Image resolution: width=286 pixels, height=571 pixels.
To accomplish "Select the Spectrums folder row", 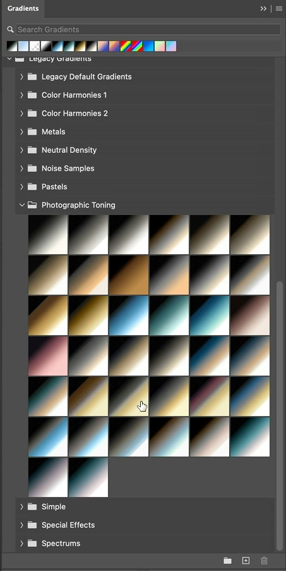I will (145, 543).
